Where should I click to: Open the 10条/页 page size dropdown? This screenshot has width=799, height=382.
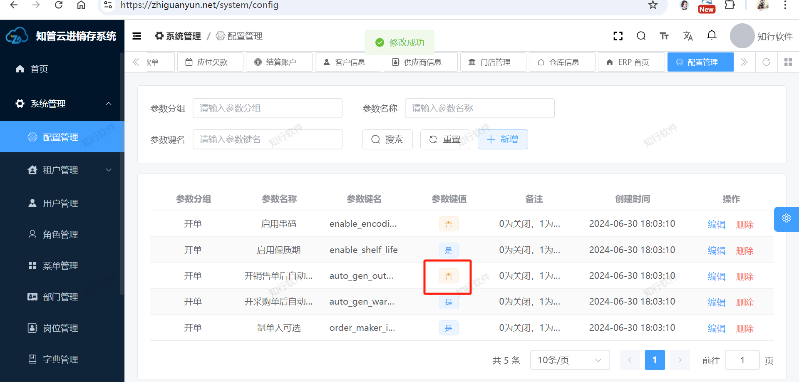click(x=569, y=360)
